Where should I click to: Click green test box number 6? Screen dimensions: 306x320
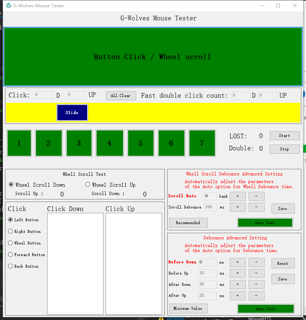(171, 143)
